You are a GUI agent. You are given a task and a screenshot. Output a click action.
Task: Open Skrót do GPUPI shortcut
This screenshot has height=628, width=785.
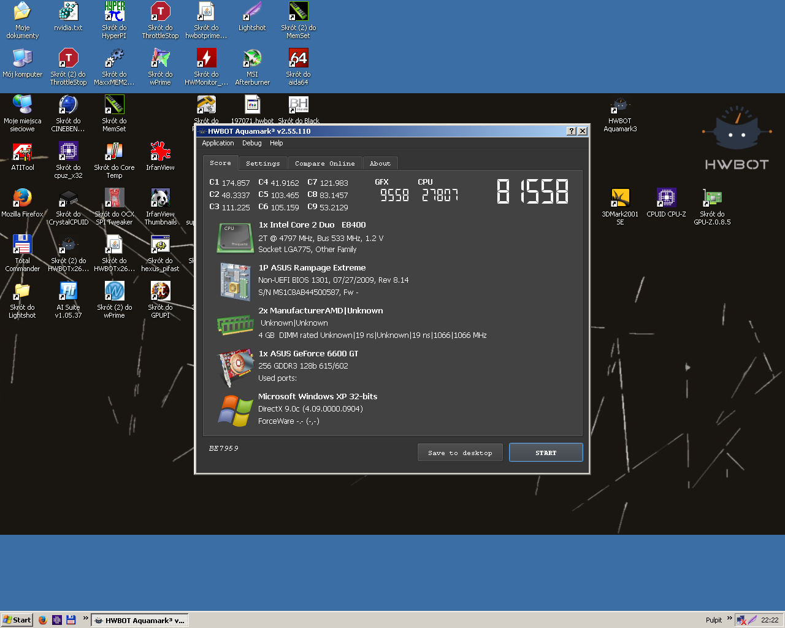coord(160,300)
